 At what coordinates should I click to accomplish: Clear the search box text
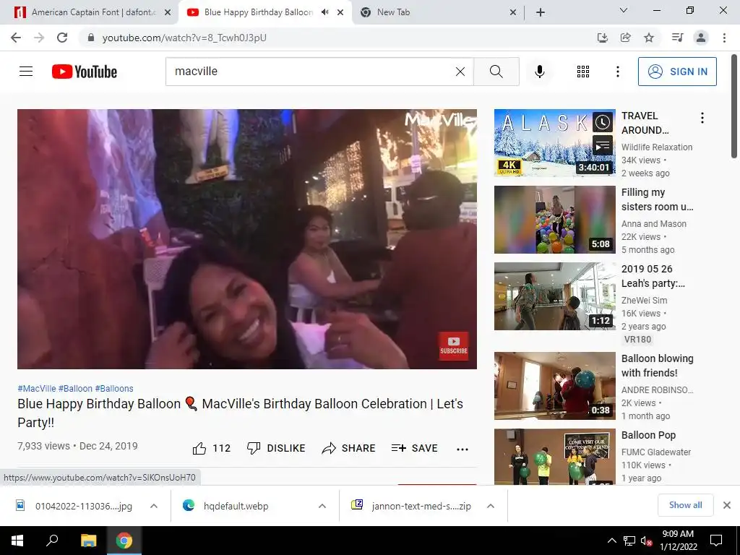coord(460,72)
